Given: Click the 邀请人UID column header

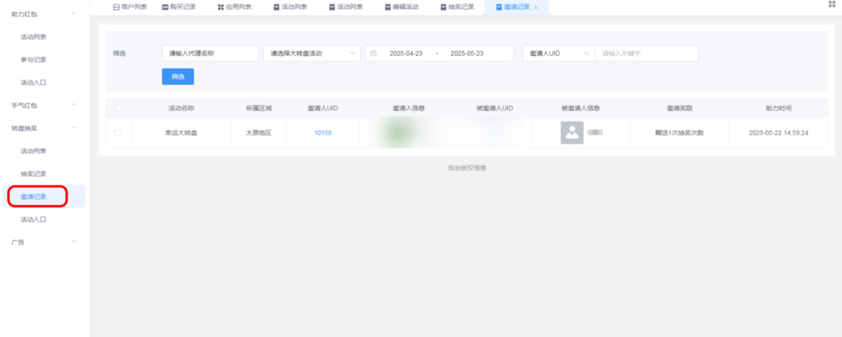Looking at the screenshot, I should (322, 108).
